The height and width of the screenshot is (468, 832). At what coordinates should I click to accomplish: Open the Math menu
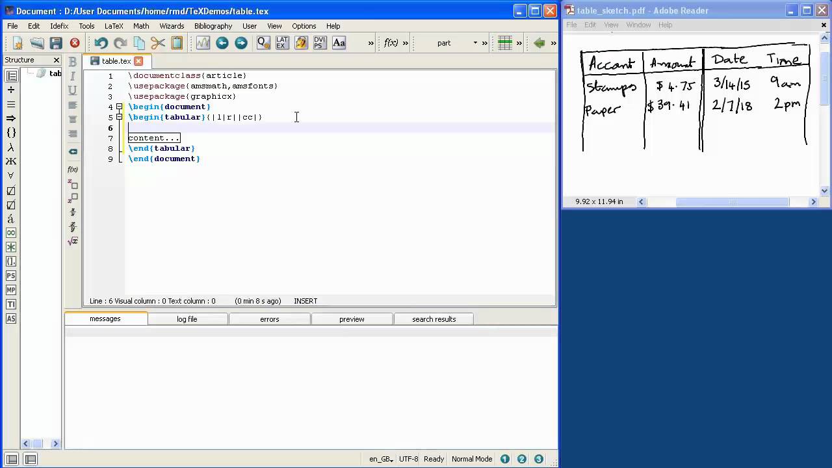[141, 26]
